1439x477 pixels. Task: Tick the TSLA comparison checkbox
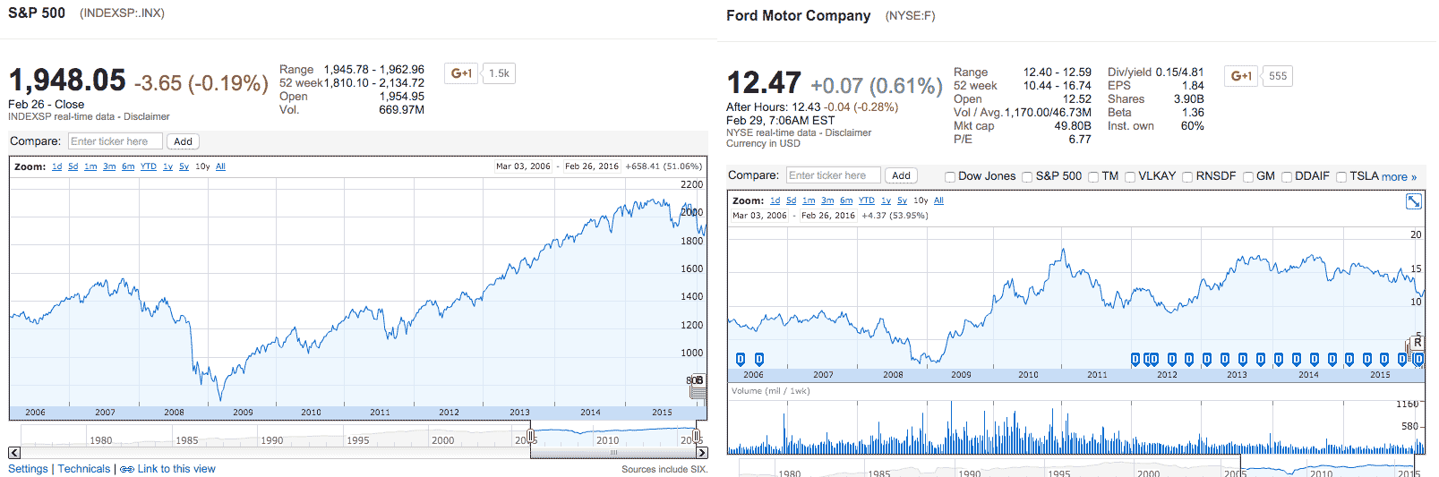[x=1341, y=177]
